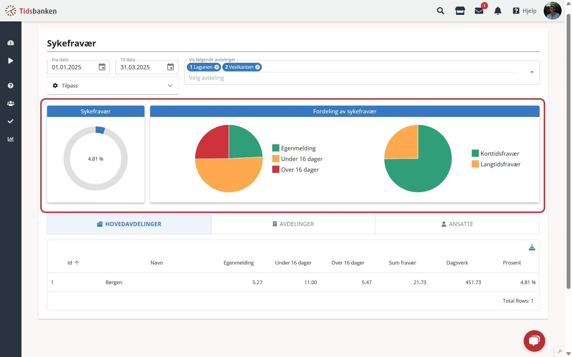
Task: Open dashboard gauge icon in sidebar
Action: [11, 43]
